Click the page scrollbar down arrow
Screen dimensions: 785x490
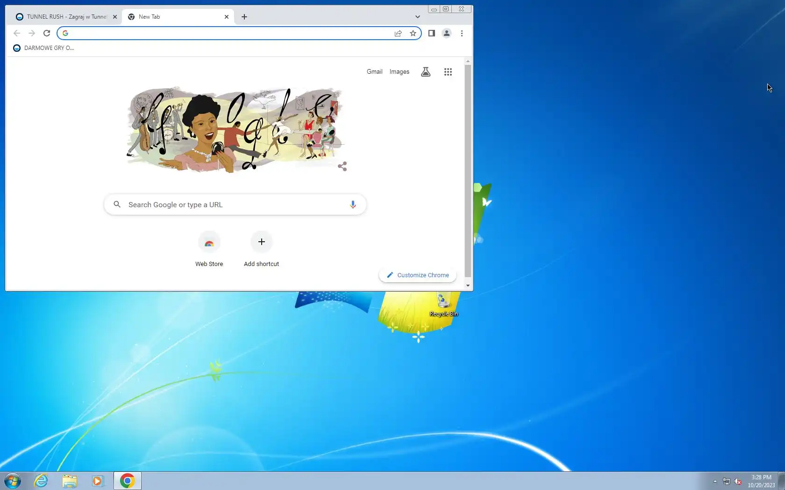468,286
